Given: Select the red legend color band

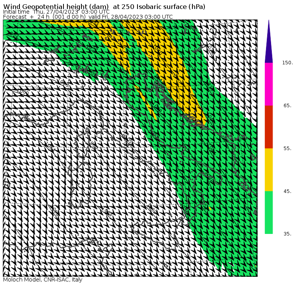Looking at the screenshot, I should point(269,127).
